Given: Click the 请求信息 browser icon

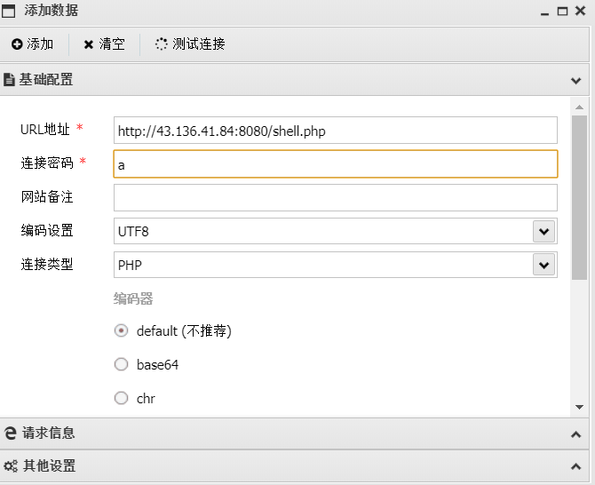Looking at the screenshot, I should point(11,433).
